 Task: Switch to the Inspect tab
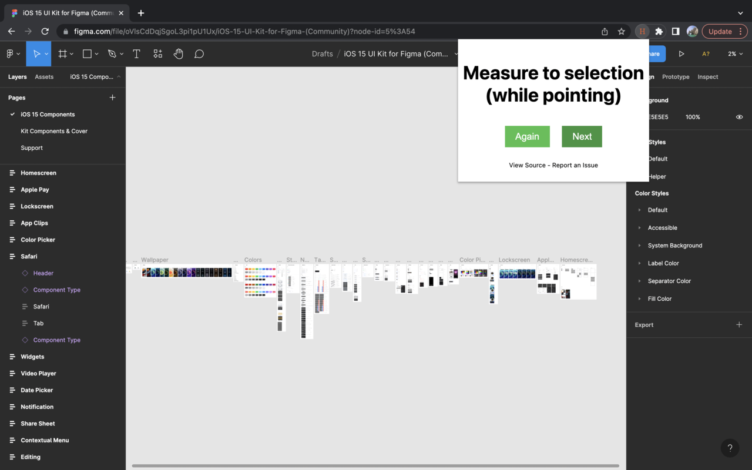click(708, 77)
